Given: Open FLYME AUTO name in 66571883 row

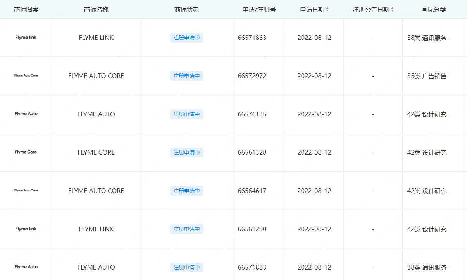Looking at the screenshot, I should (x=96, y=268).
